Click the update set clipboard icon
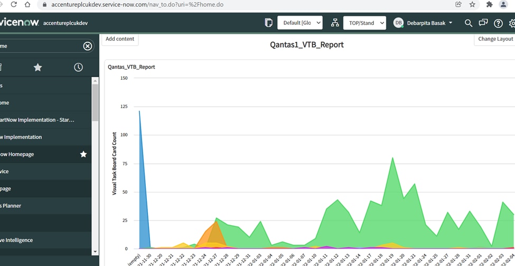Viewport: 515px width, 266px height. 269,23
